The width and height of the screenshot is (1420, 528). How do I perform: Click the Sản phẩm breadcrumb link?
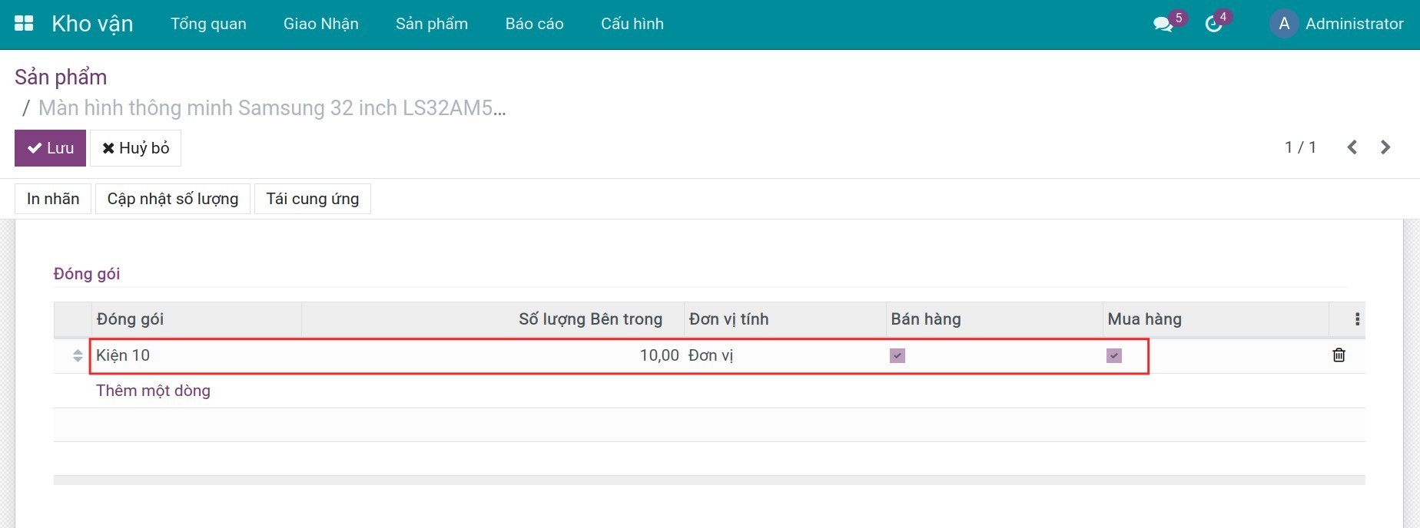point(61,77)
